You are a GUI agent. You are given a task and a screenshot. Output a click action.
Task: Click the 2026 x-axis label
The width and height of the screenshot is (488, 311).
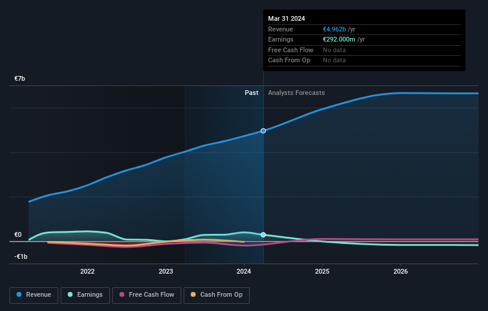tap(401, 271)
